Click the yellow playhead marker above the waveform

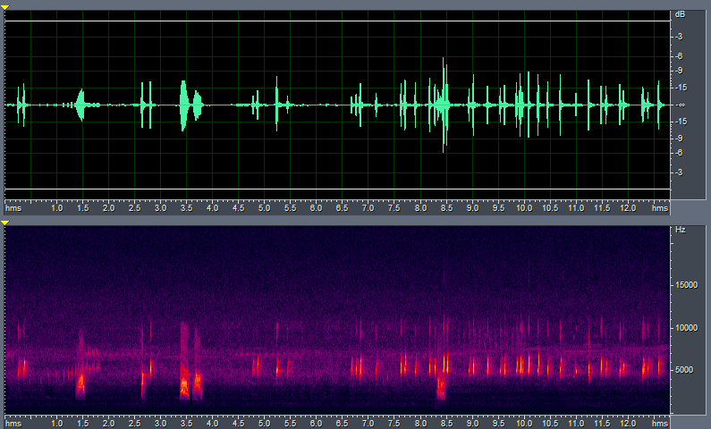(4, 7)
